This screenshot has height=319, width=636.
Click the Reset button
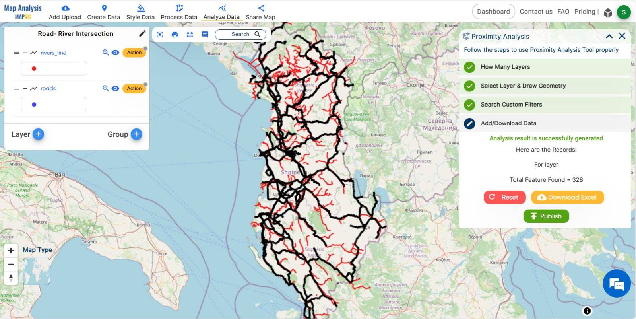pyautogui.click(x=504, y=197)
